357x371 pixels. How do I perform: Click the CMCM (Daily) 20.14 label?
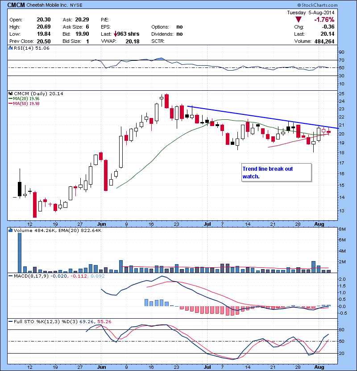tap(38, 94)
